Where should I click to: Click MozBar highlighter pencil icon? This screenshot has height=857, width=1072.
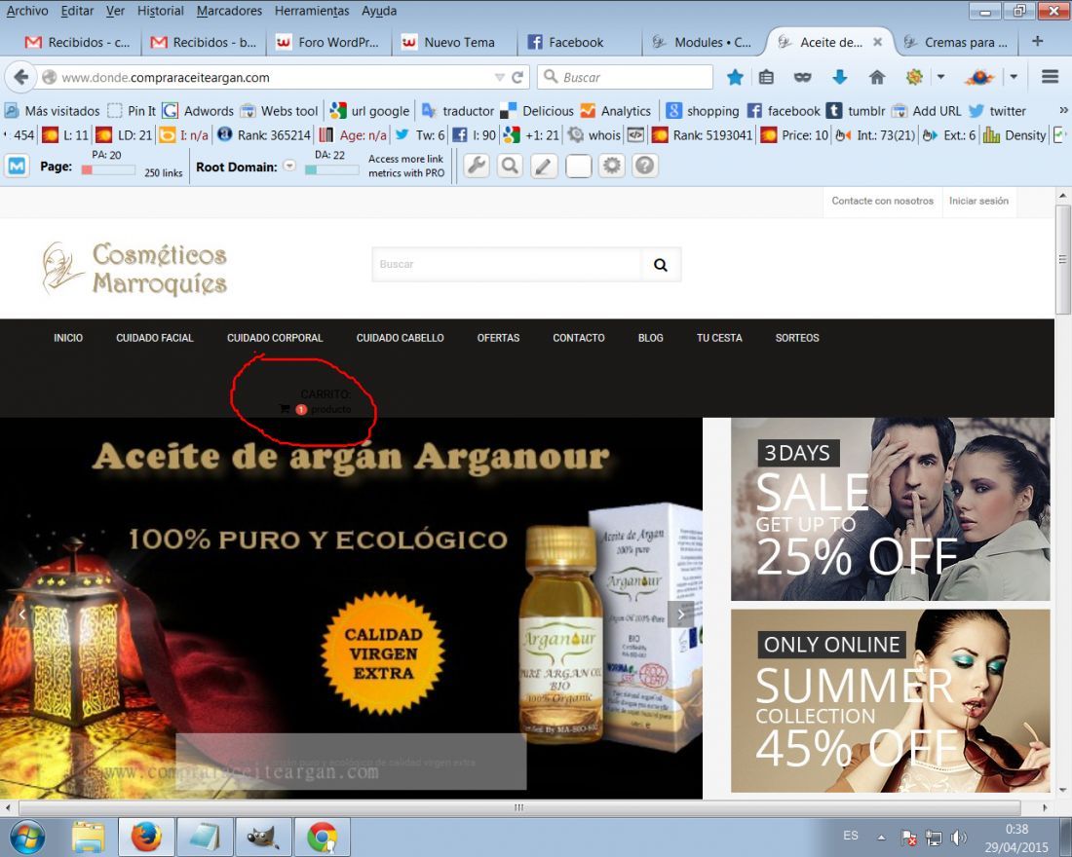[x=544, y=166]
